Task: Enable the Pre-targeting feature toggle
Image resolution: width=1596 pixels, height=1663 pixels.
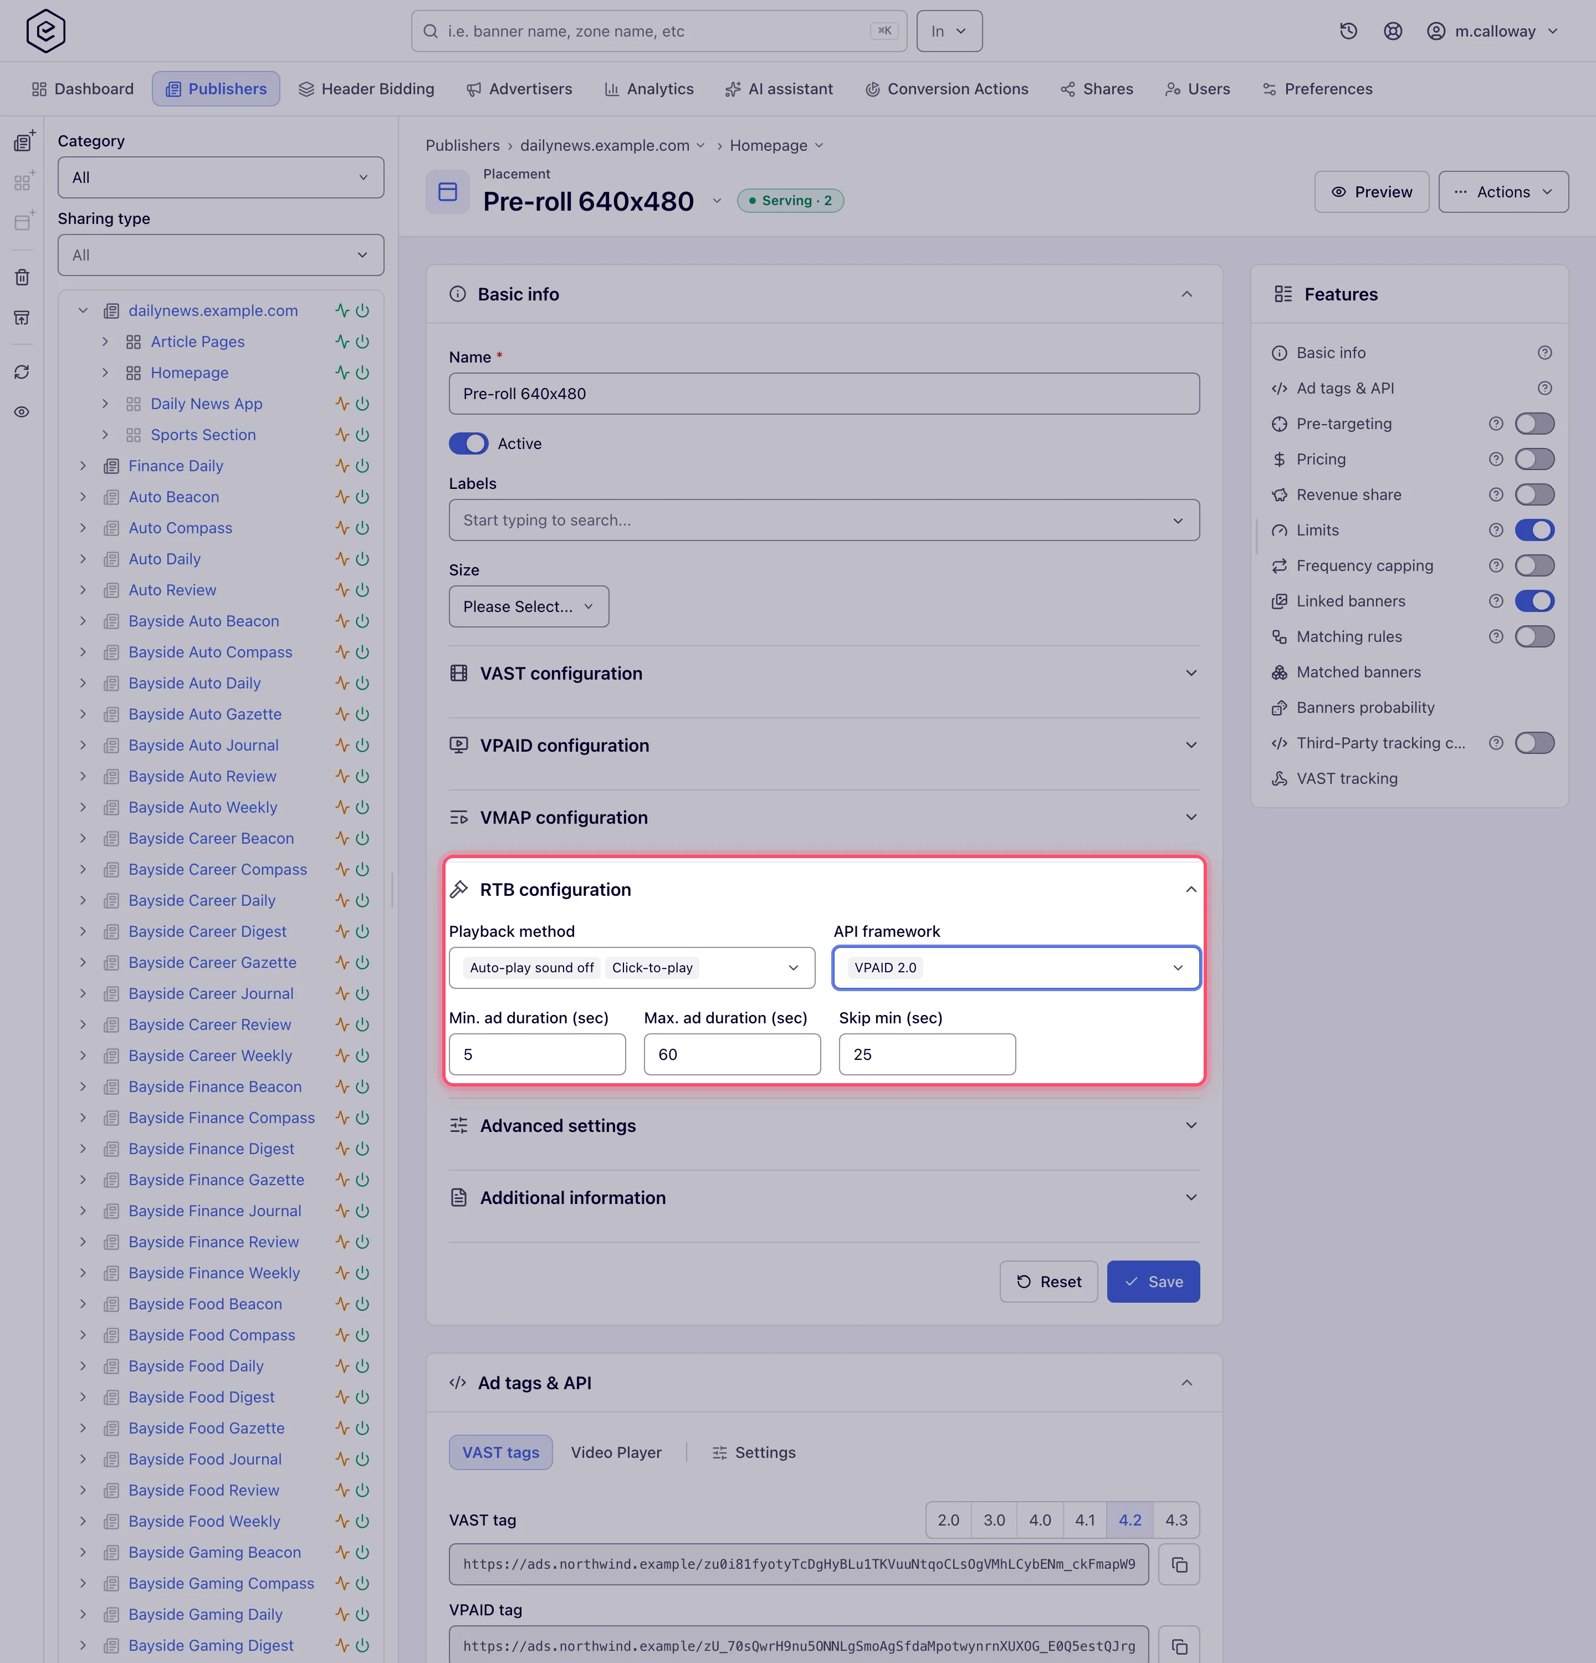Action: pyautogui.click(x=1534, y=424)
